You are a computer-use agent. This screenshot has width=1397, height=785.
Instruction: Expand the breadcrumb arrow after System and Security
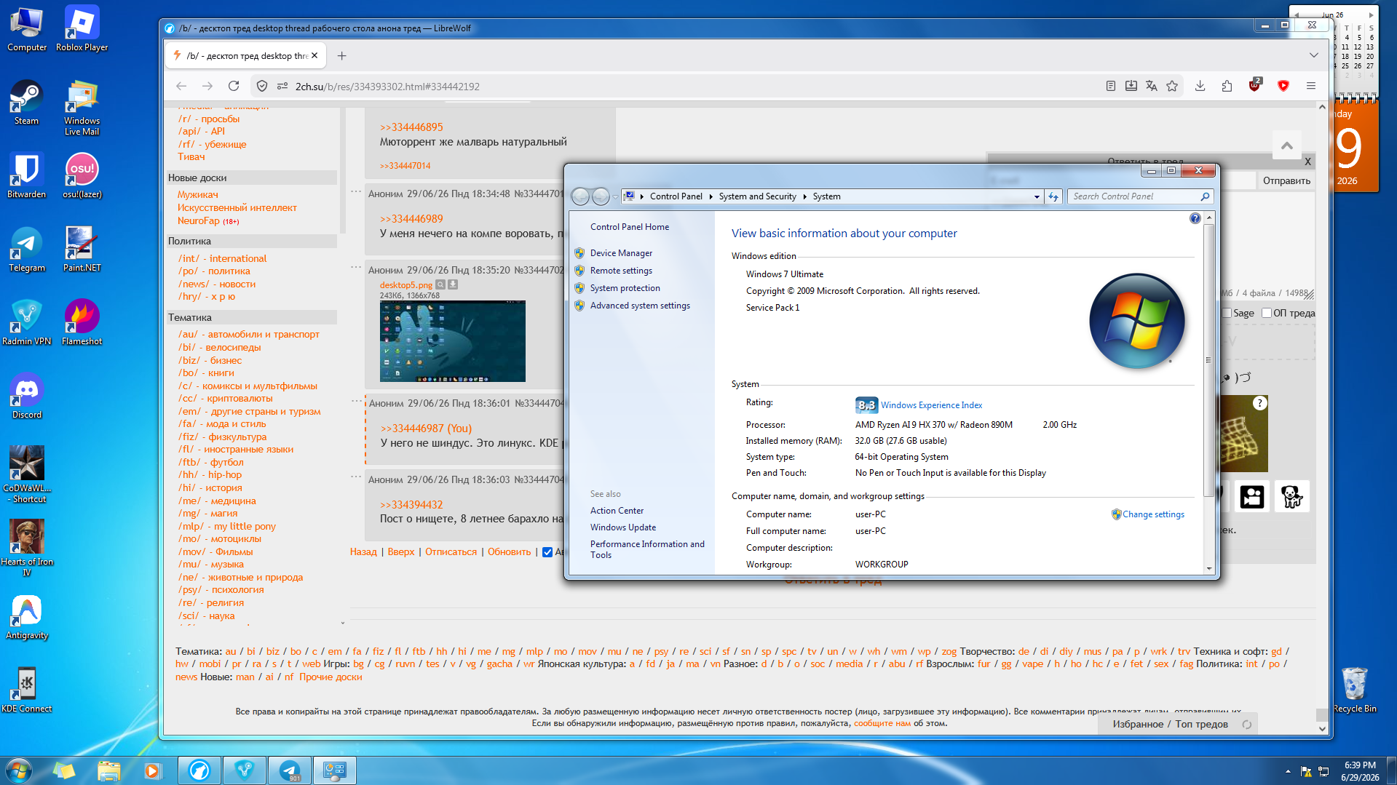point(804,196)
